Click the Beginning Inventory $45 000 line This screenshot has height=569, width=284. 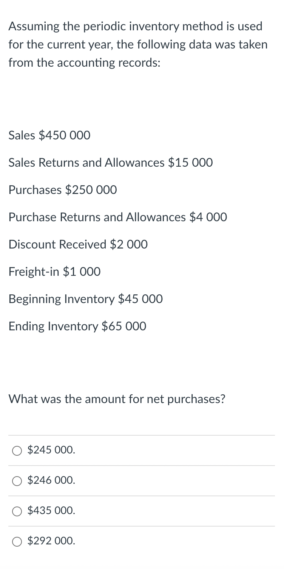click(86, 299)
